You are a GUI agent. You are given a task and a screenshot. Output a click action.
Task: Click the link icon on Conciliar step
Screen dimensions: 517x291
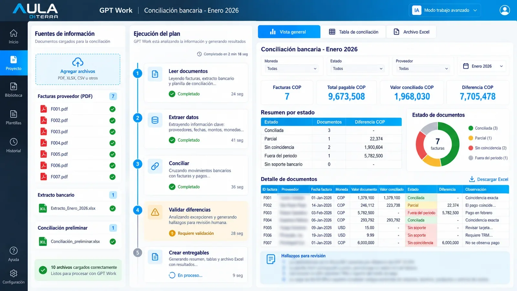155,166
